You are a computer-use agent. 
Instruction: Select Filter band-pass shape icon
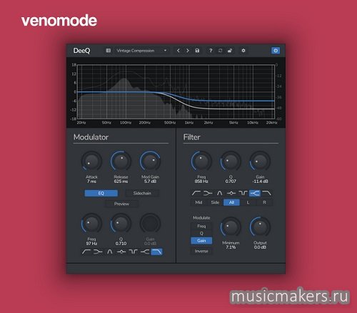(x=231, y=193)
